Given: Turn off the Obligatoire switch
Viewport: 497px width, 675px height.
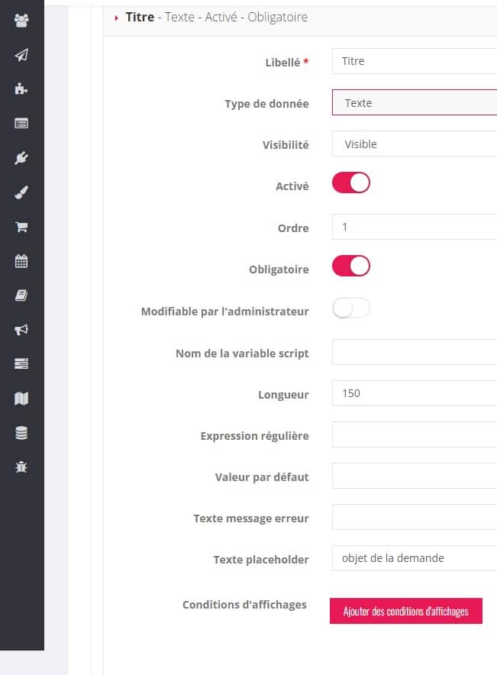Looking at the screenshot, I should point(351,266).
